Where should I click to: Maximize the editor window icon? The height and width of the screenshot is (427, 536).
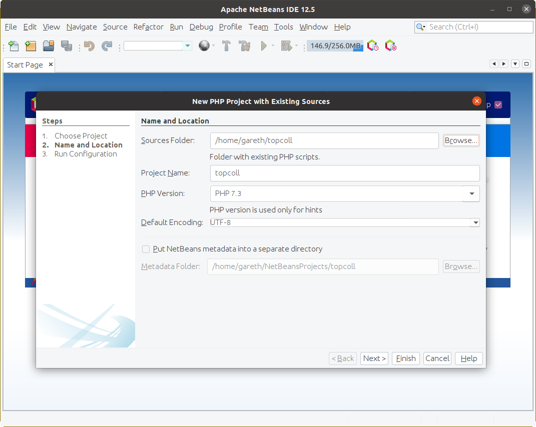click(527, 64)
